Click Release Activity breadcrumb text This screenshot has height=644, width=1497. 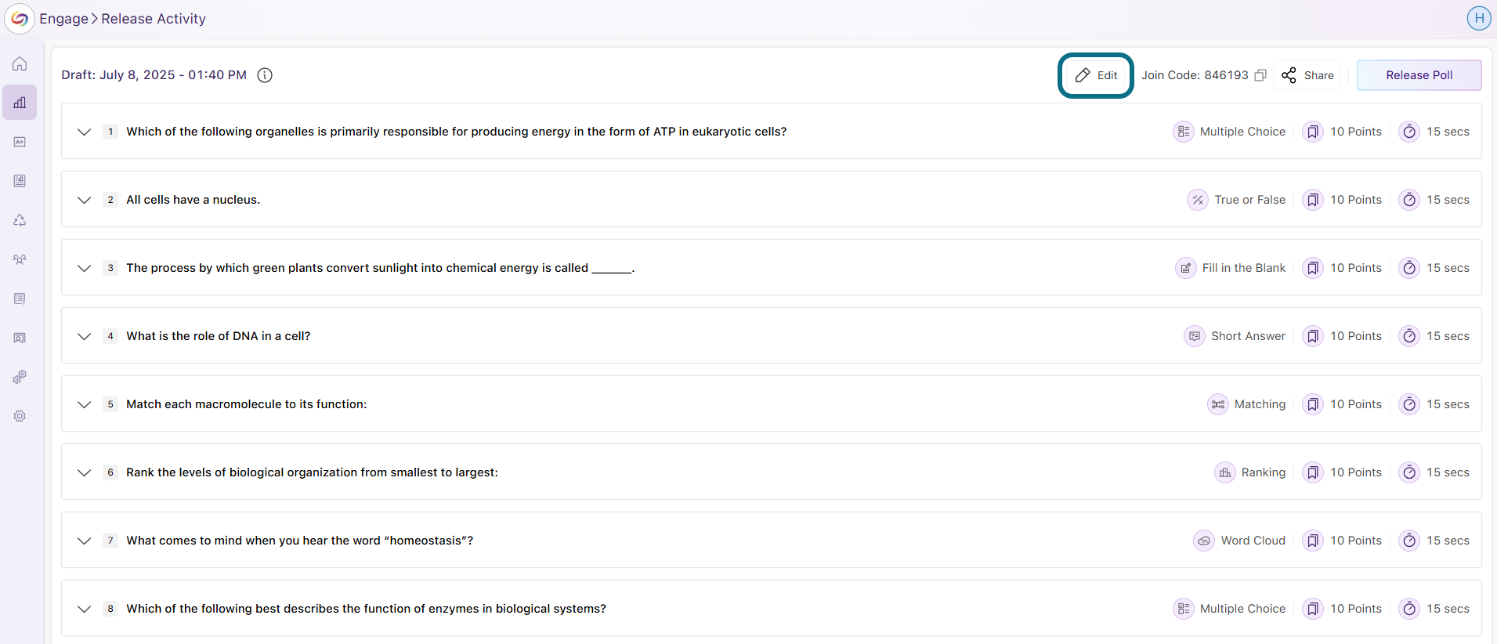point(154,19)
